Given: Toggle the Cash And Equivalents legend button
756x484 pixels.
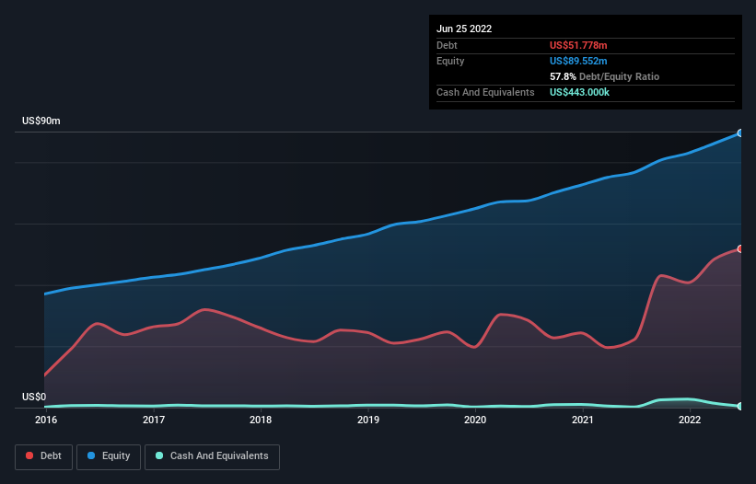Looking at the screenshot, I should point(212,456).
